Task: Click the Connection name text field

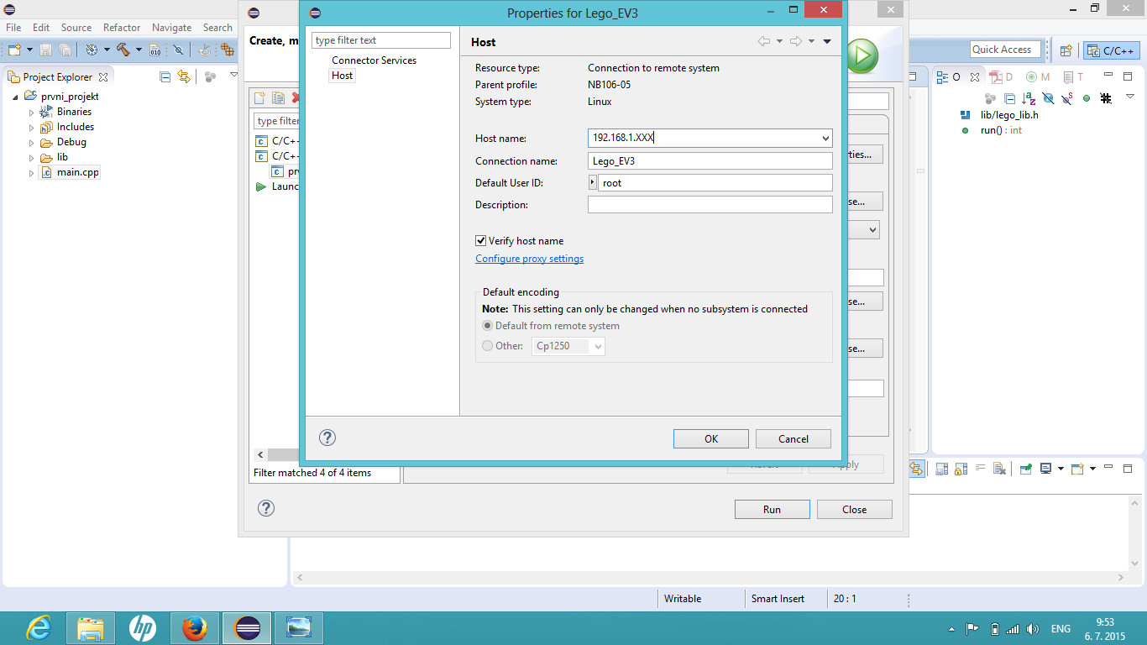Action: coord(710,160)
